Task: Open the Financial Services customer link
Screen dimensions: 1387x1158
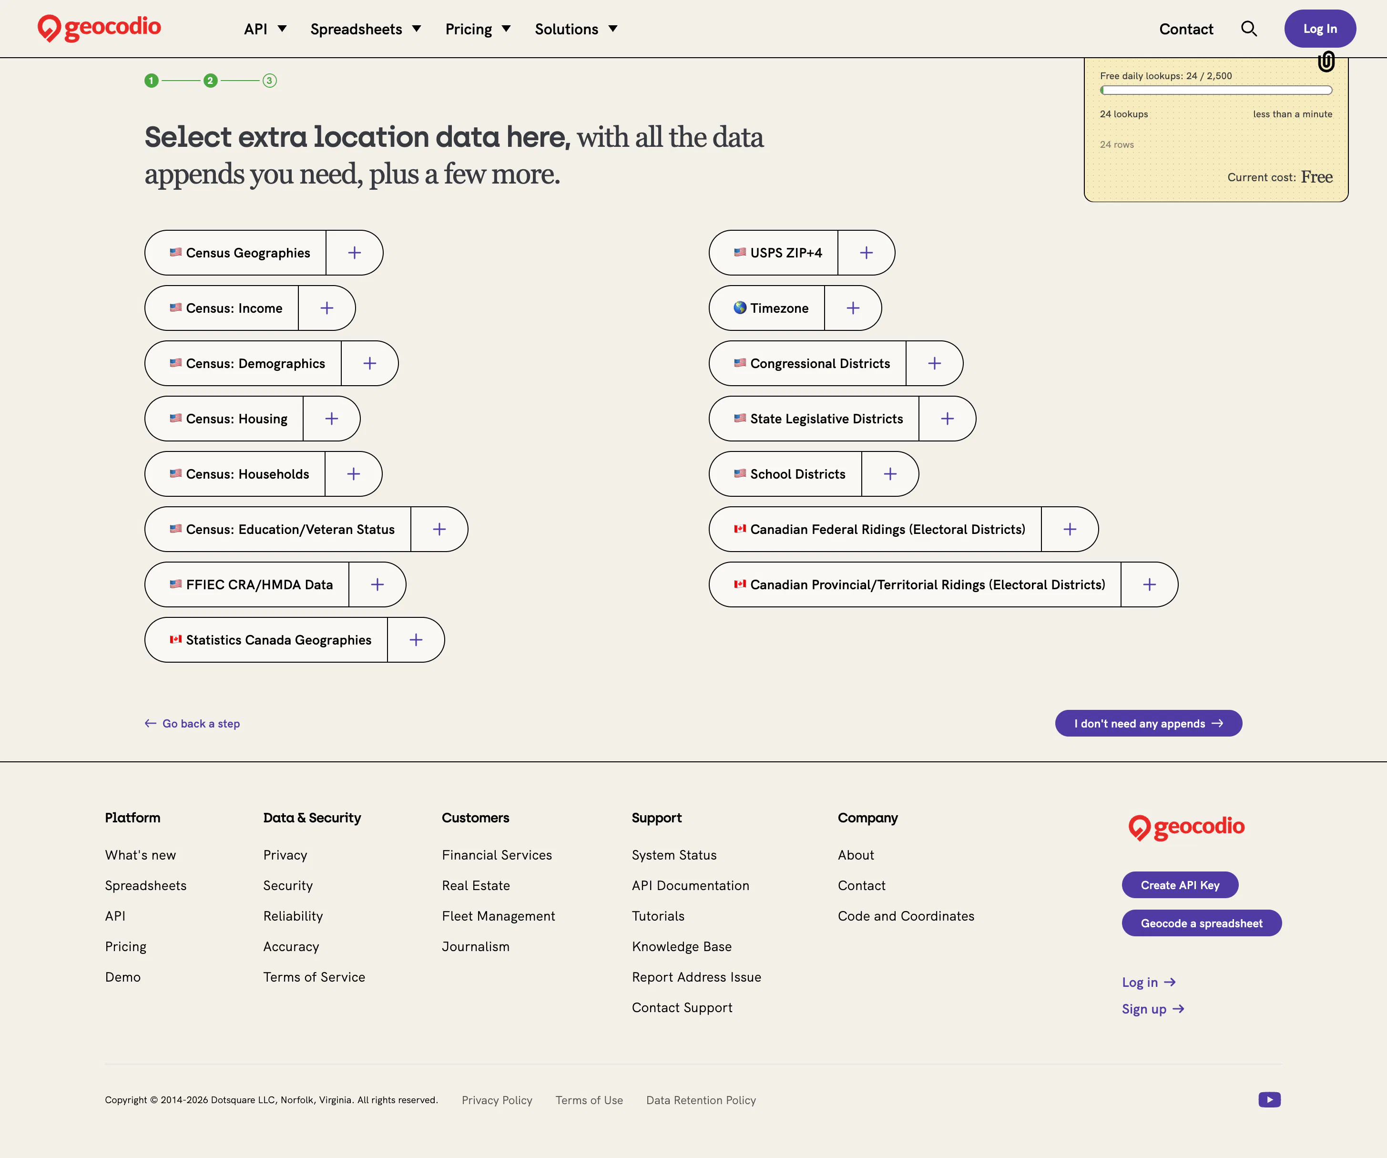Action: pyautogui.click(x=497, y=855)
